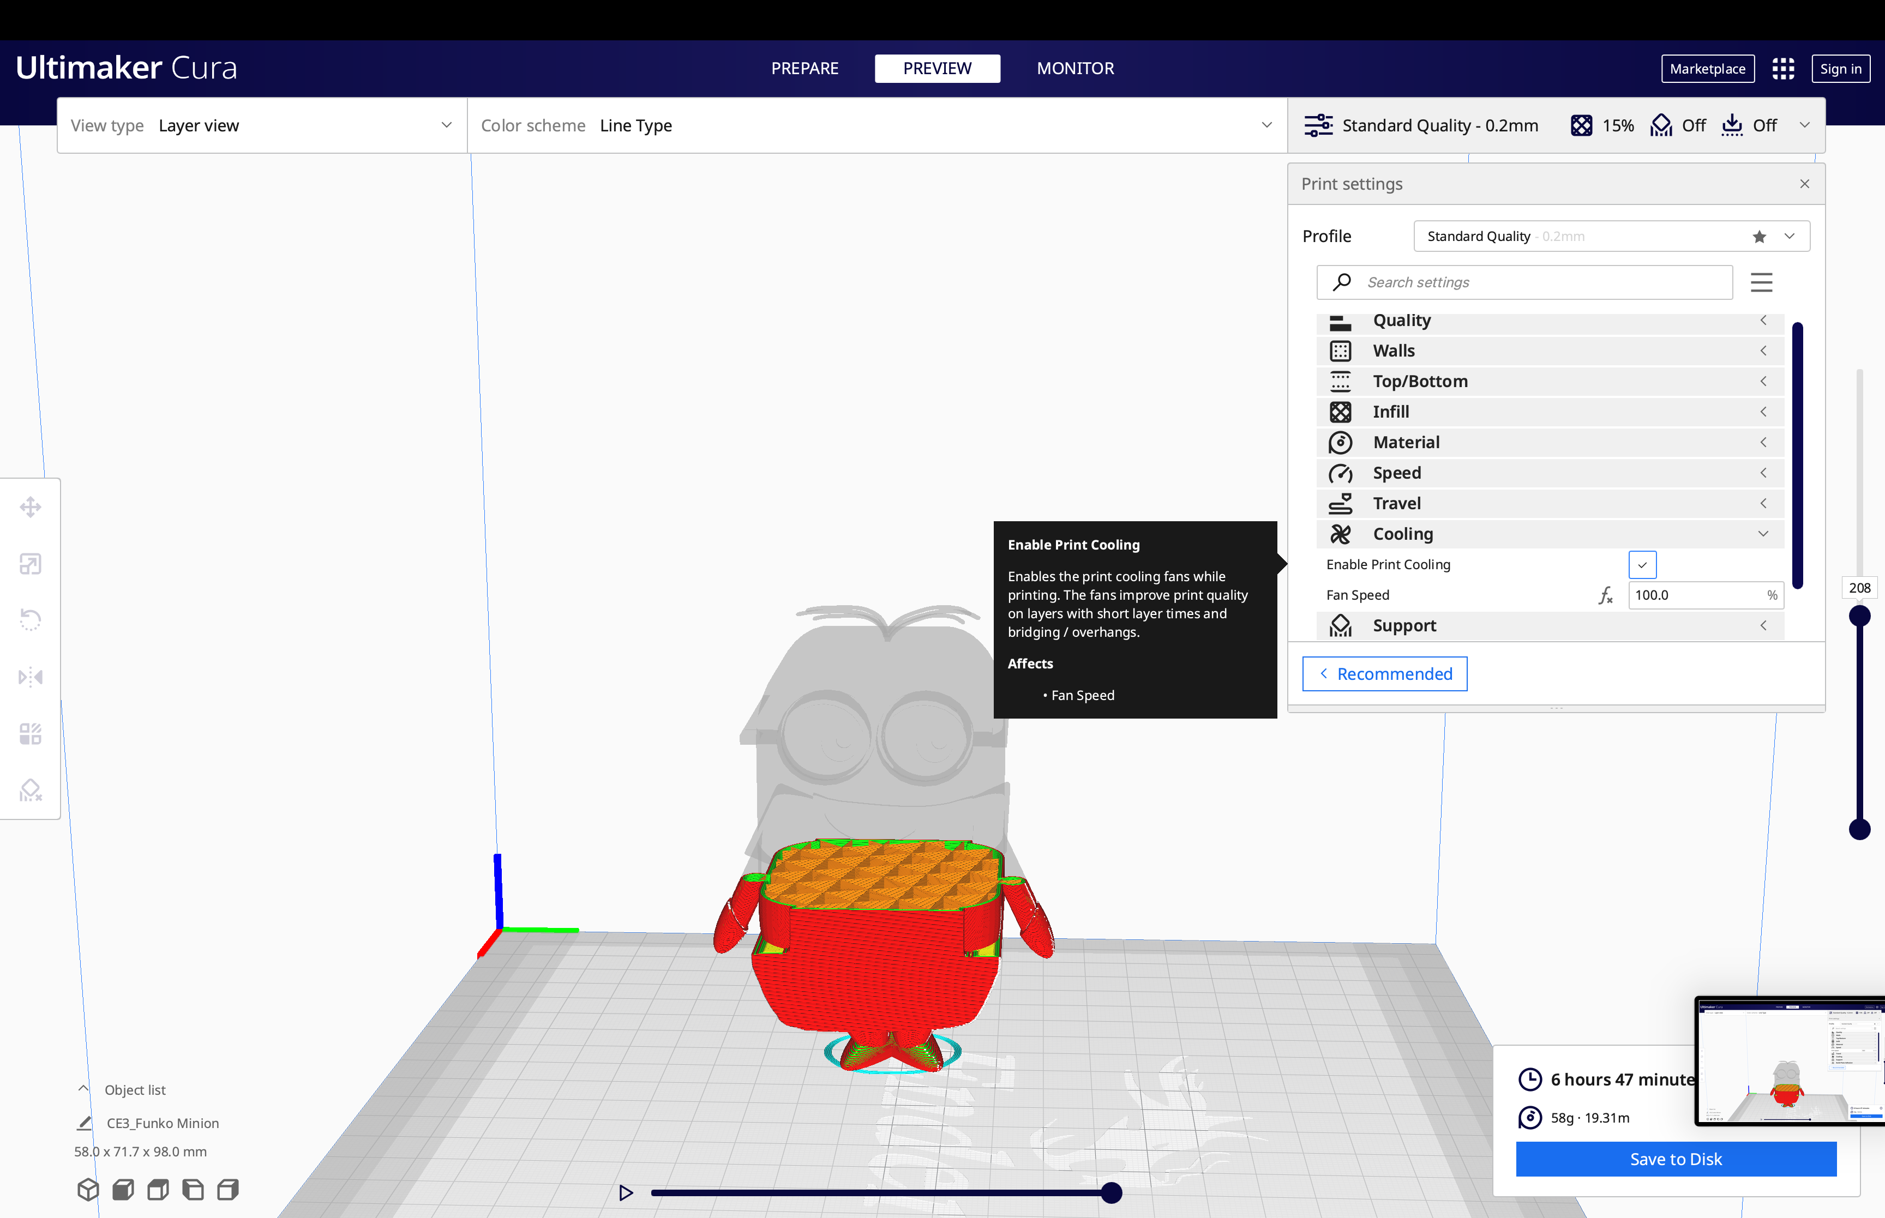Select the Mirror tool in left toolbar
The image size is (1885, 1218).
coord(30,677)
